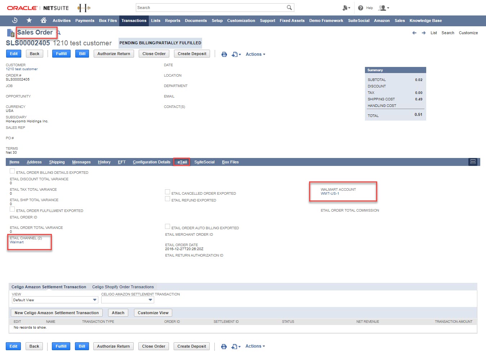Screen dimensions: 486x357
Task: Open the Walmart eTail channel link
Action: click(17, 242)
